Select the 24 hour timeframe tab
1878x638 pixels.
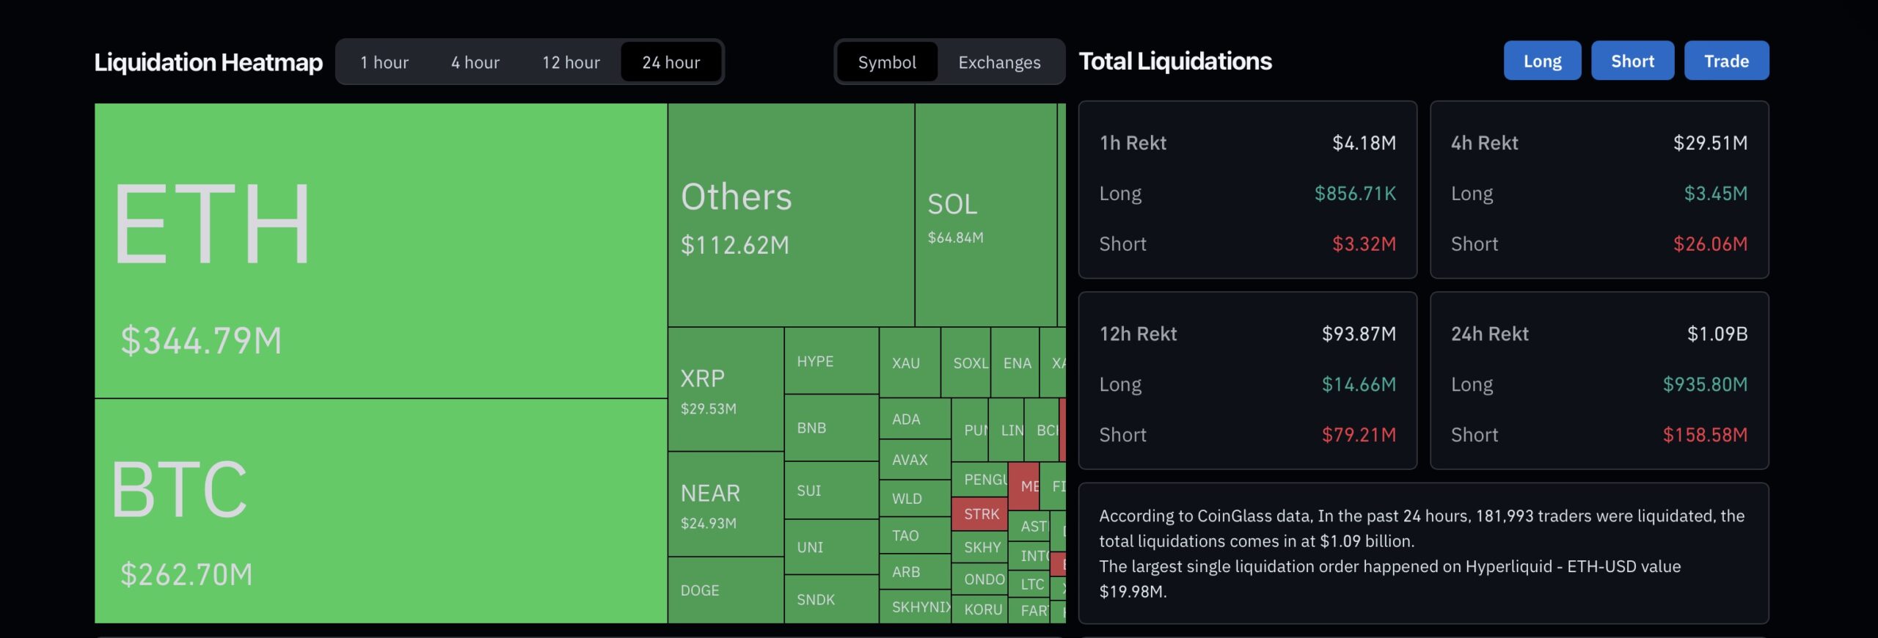click(x=671, y=62)
